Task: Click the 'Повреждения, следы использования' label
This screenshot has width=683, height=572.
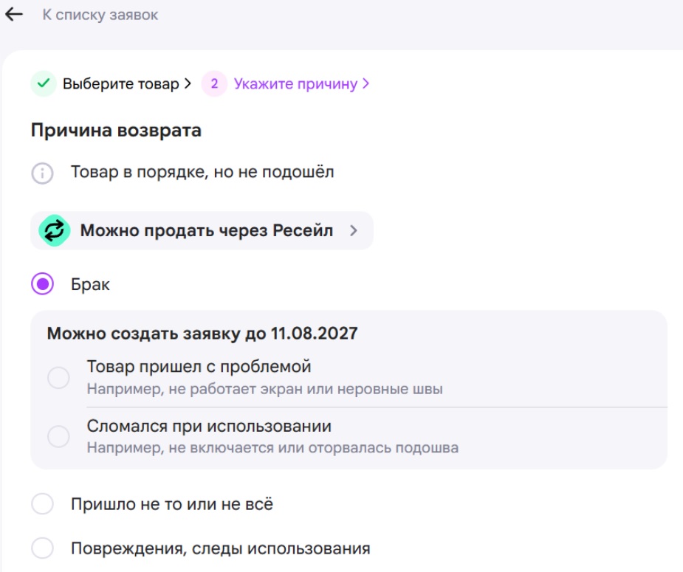Action: coord(221,548)
